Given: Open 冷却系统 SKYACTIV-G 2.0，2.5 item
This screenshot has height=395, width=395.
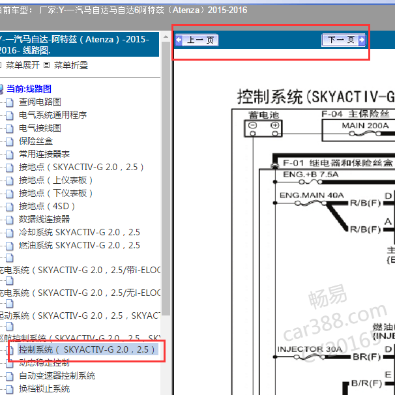Looking at the screenshot, I should pyautogui.click(x=79, y=232).
